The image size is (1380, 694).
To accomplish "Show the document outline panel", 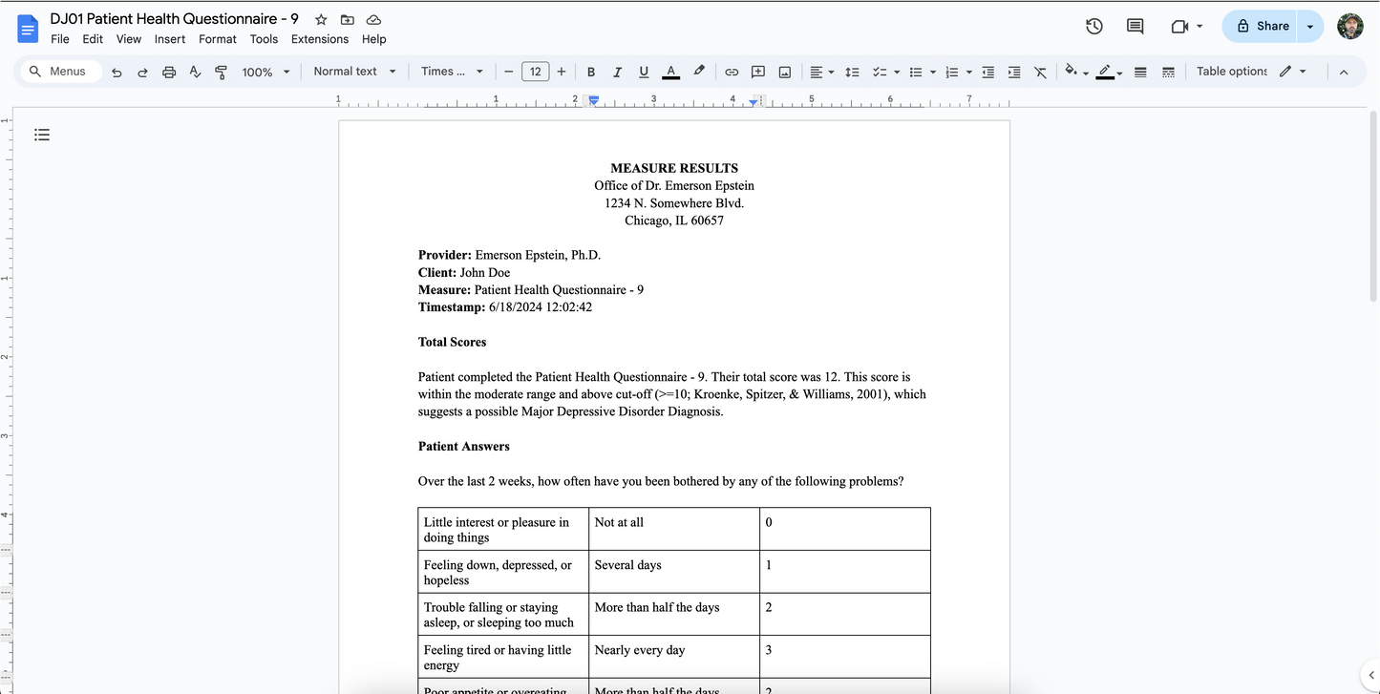I will [x=42, y=135].
